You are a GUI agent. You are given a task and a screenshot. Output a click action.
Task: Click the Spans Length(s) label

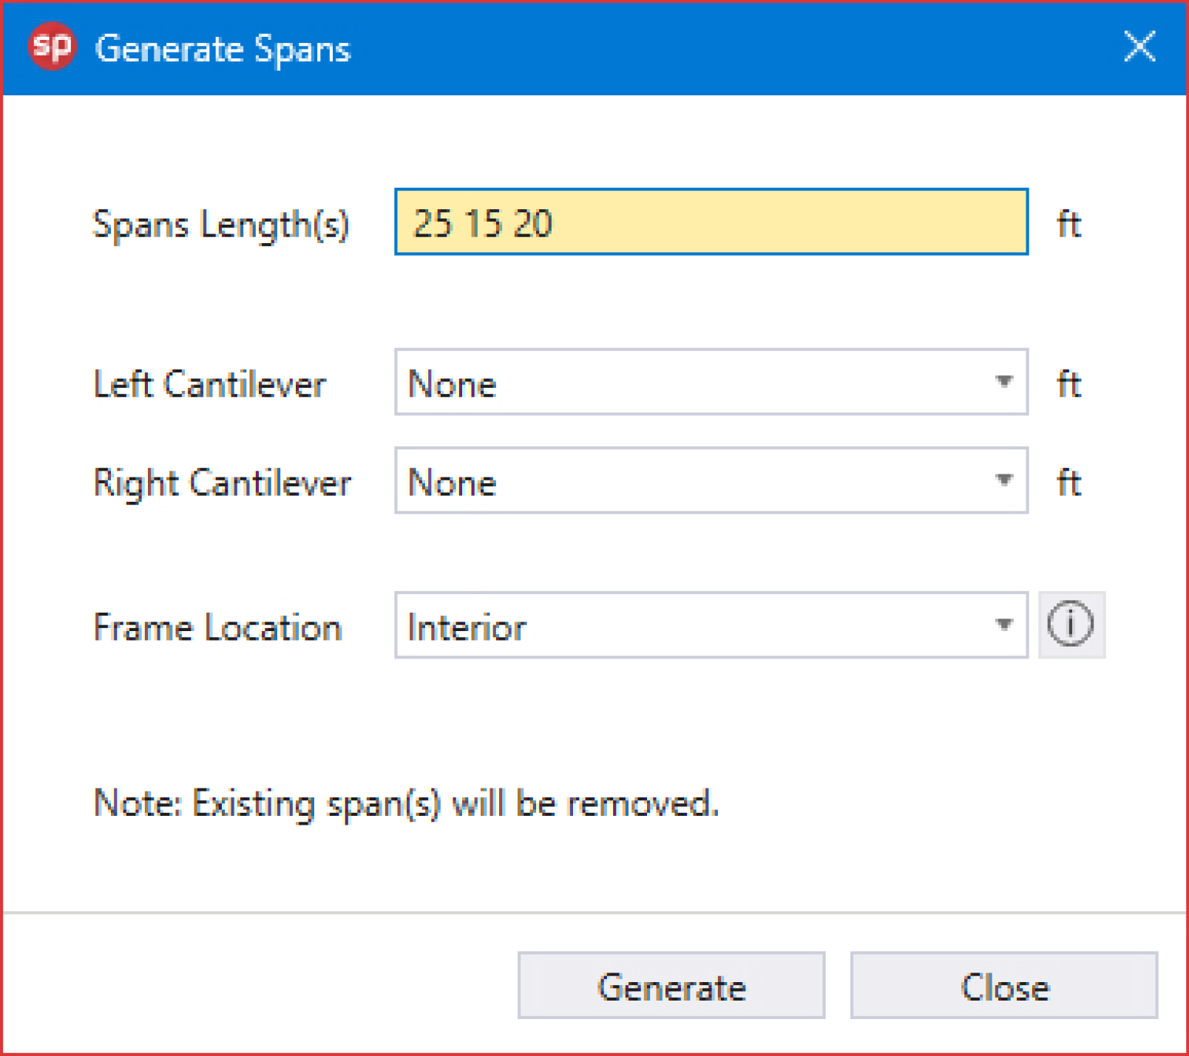(220, 225)
